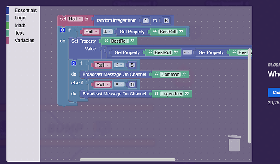Image resolution: width=280 pixels, height=164 pixels.
Task: Click the gear icon on inner if block
Action: pos(73,63)
